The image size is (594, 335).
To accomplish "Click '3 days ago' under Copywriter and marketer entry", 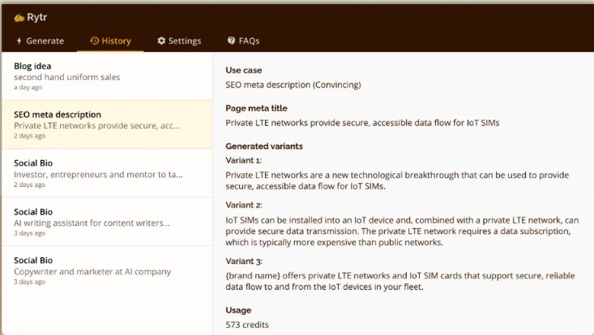I will (x=29, y=282).
